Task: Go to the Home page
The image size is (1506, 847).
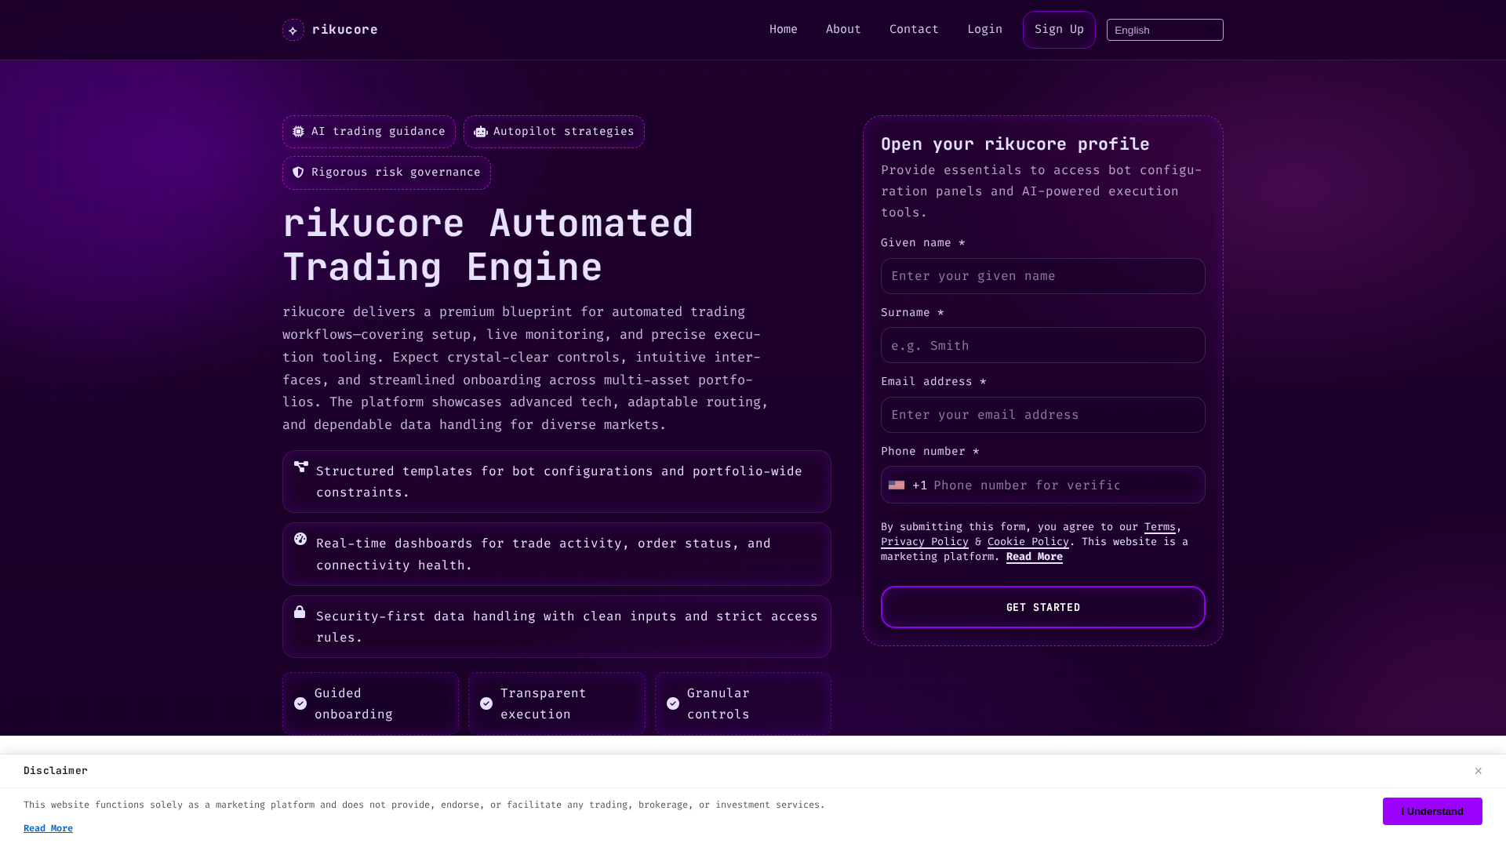Action: click(784, 30)
